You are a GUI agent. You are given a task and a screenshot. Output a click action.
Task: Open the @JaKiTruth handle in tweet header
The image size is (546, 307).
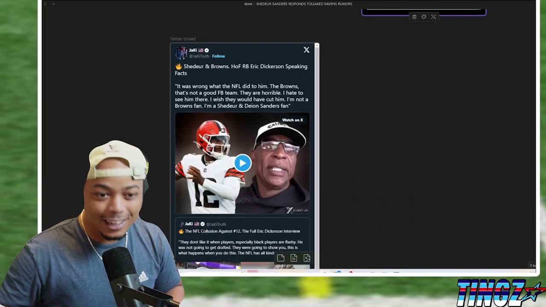click(x=199, y=56)
